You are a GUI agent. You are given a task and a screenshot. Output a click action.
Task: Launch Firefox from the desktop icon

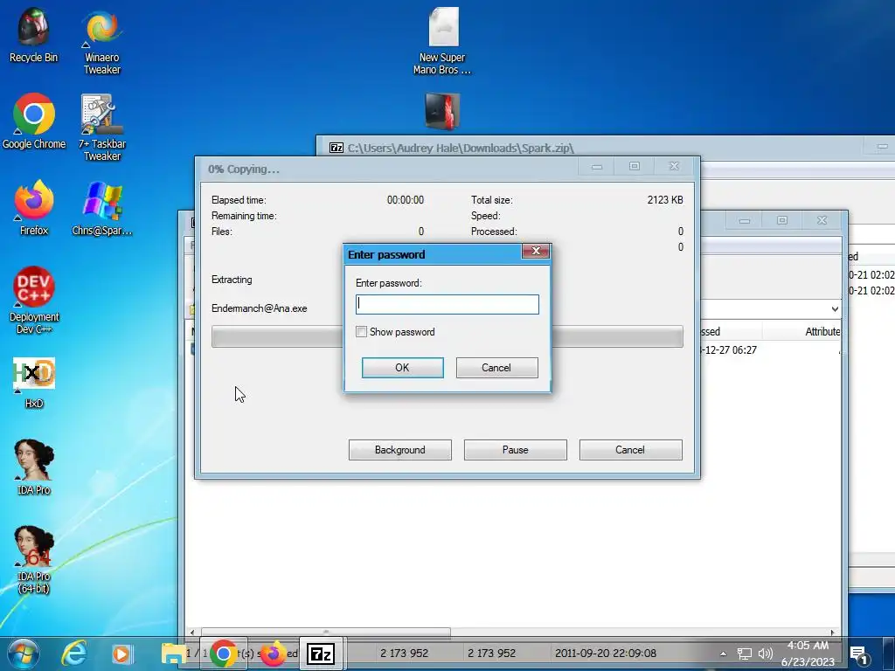[34, 207]
